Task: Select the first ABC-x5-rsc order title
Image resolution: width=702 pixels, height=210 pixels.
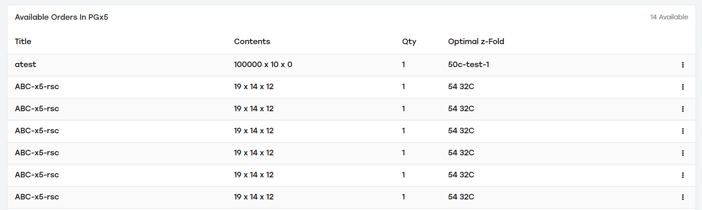Action: tap(37, 87)
